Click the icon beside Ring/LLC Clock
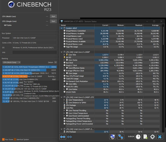This screenshot has height=142, width=166. pos(64,65)
